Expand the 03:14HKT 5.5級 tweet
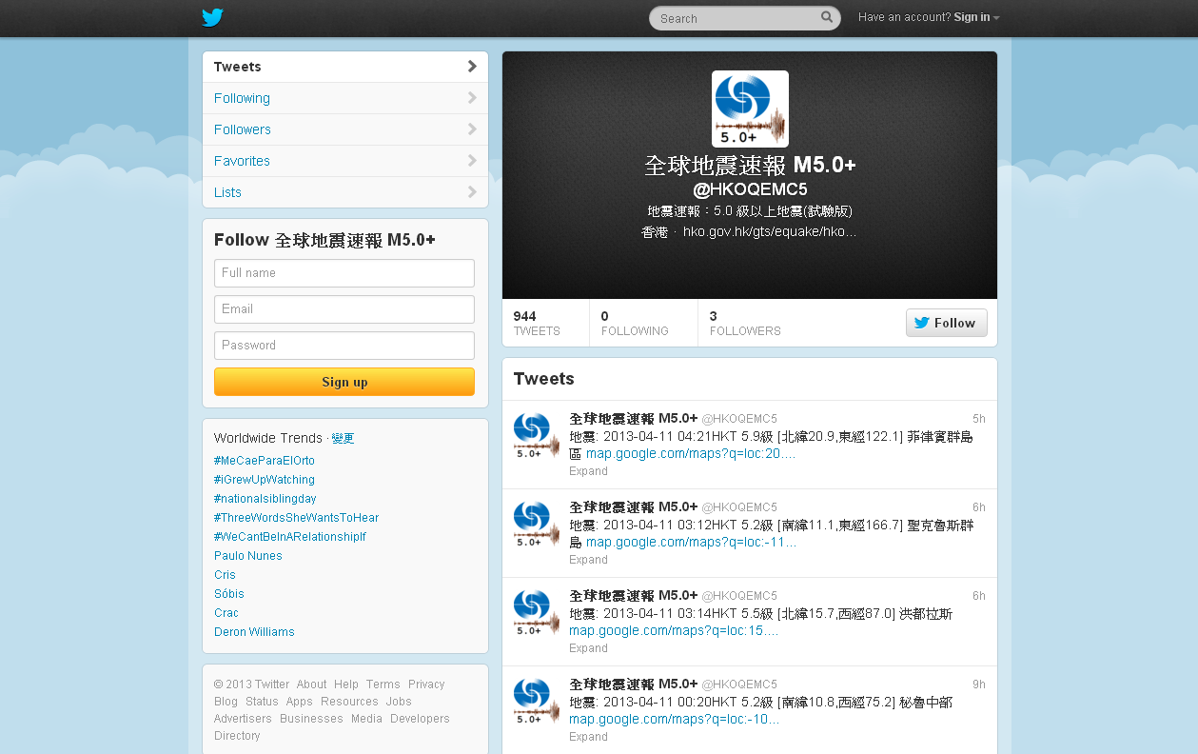 (x=588, y=648)
